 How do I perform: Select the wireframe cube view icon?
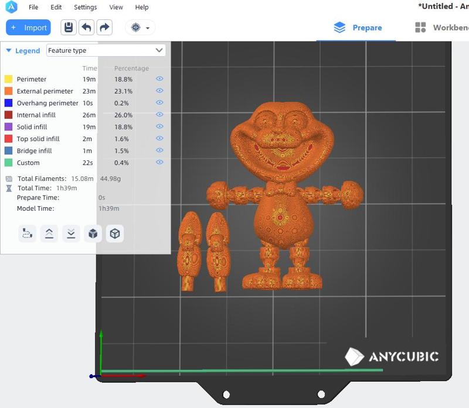coord(115,234)
